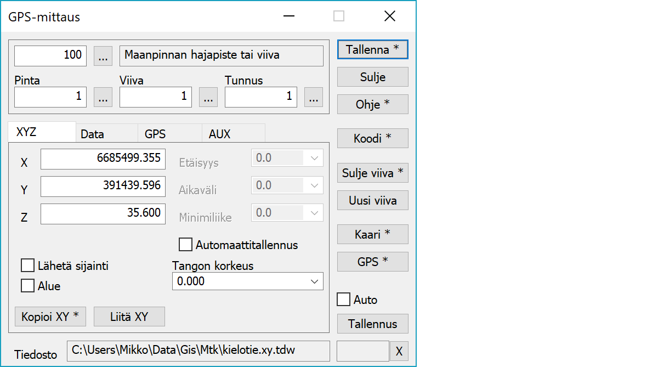The image size is (658, 367).
Task: Click the Kopioi XY * button
Action: click(50, 317)
